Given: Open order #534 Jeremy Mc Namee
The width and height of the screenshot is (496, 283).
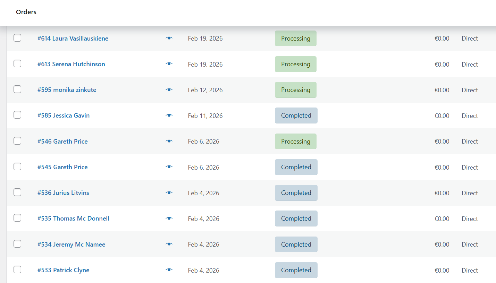Looking at the screenshot, I should point(72,244).
